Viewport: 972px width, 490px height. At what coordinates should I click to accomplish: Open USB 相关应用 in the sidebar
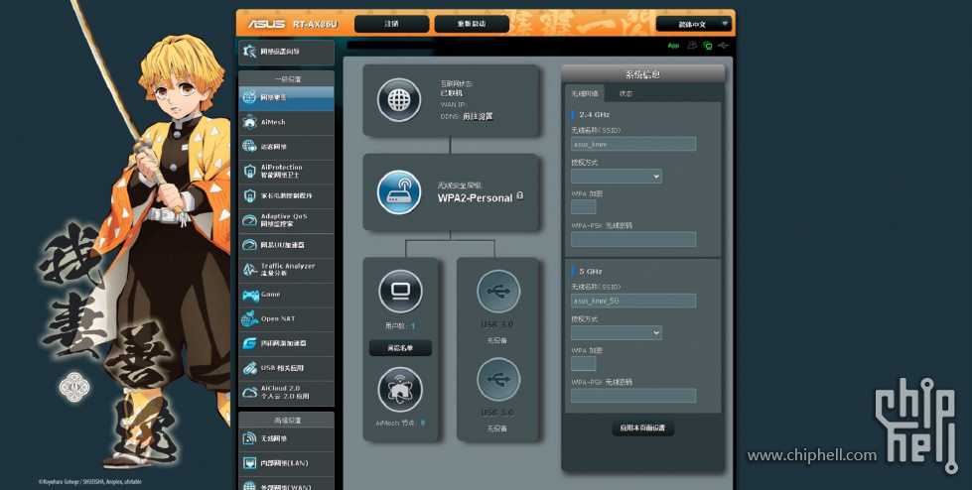tap(286, 368)
